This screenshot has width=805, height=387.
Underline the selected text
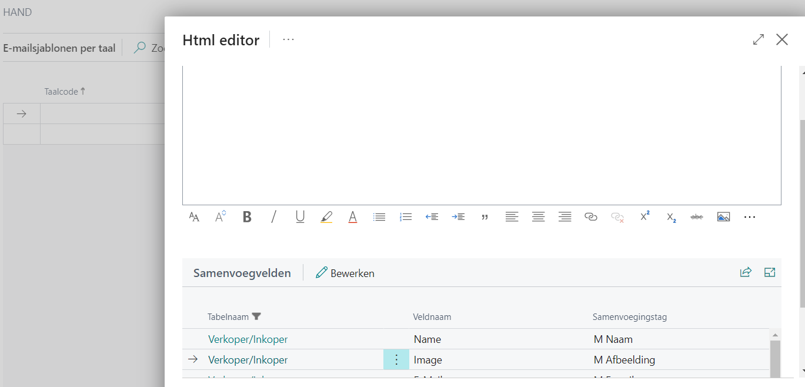pos(300,217)
